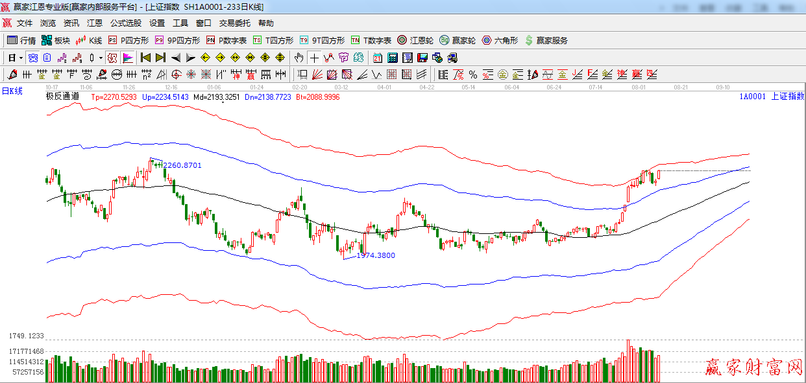Image resolution: width=806 pixels, height=383 pixels.
Task: Toggle the crosshair cursor mode
Action: pos(314,58)
